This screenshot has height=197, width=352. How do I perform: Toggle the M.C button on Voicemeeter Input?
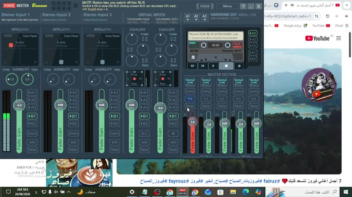pos(144,134)
